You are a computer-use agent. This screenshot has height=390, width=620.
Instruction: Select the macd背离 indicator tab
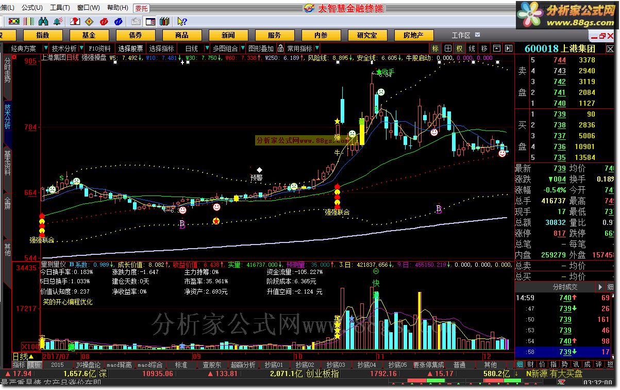click(x=119, y=365)
